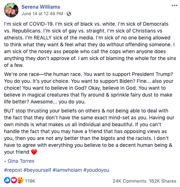Open Serena Williams profile name link
180x187 pixels.
pos(41,7)
